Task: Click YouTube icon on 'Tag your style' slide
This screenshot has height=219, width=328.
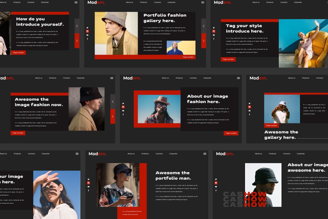Action: (214, 35)
